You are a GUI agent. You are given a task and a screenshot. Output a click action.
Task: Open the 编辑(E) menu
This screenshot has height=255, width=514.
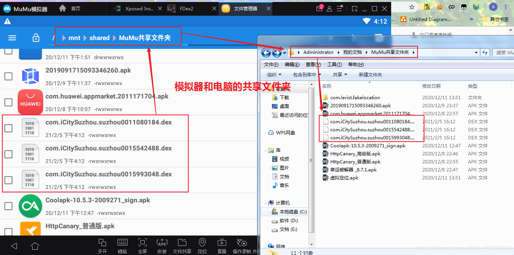(x=292, y=64)
